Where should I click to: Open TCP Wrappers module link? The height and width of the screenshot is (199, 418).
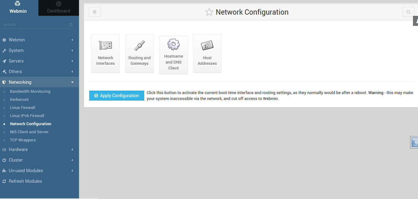click(23, 140)
